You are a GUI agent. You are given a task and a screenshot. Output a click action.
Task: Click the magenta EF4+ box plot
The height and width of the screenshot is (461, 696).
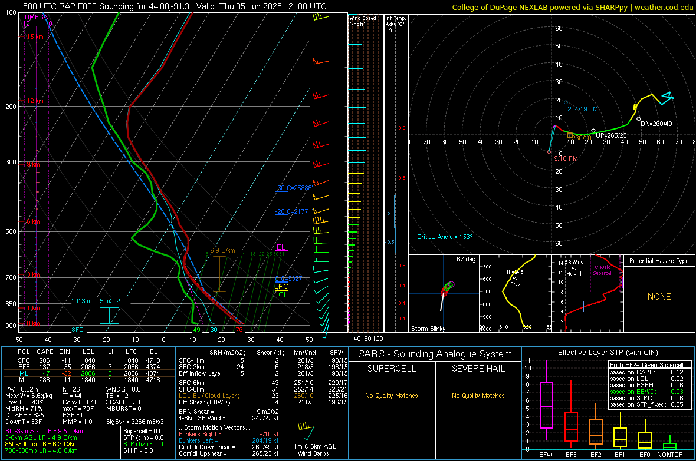[546, 404]
